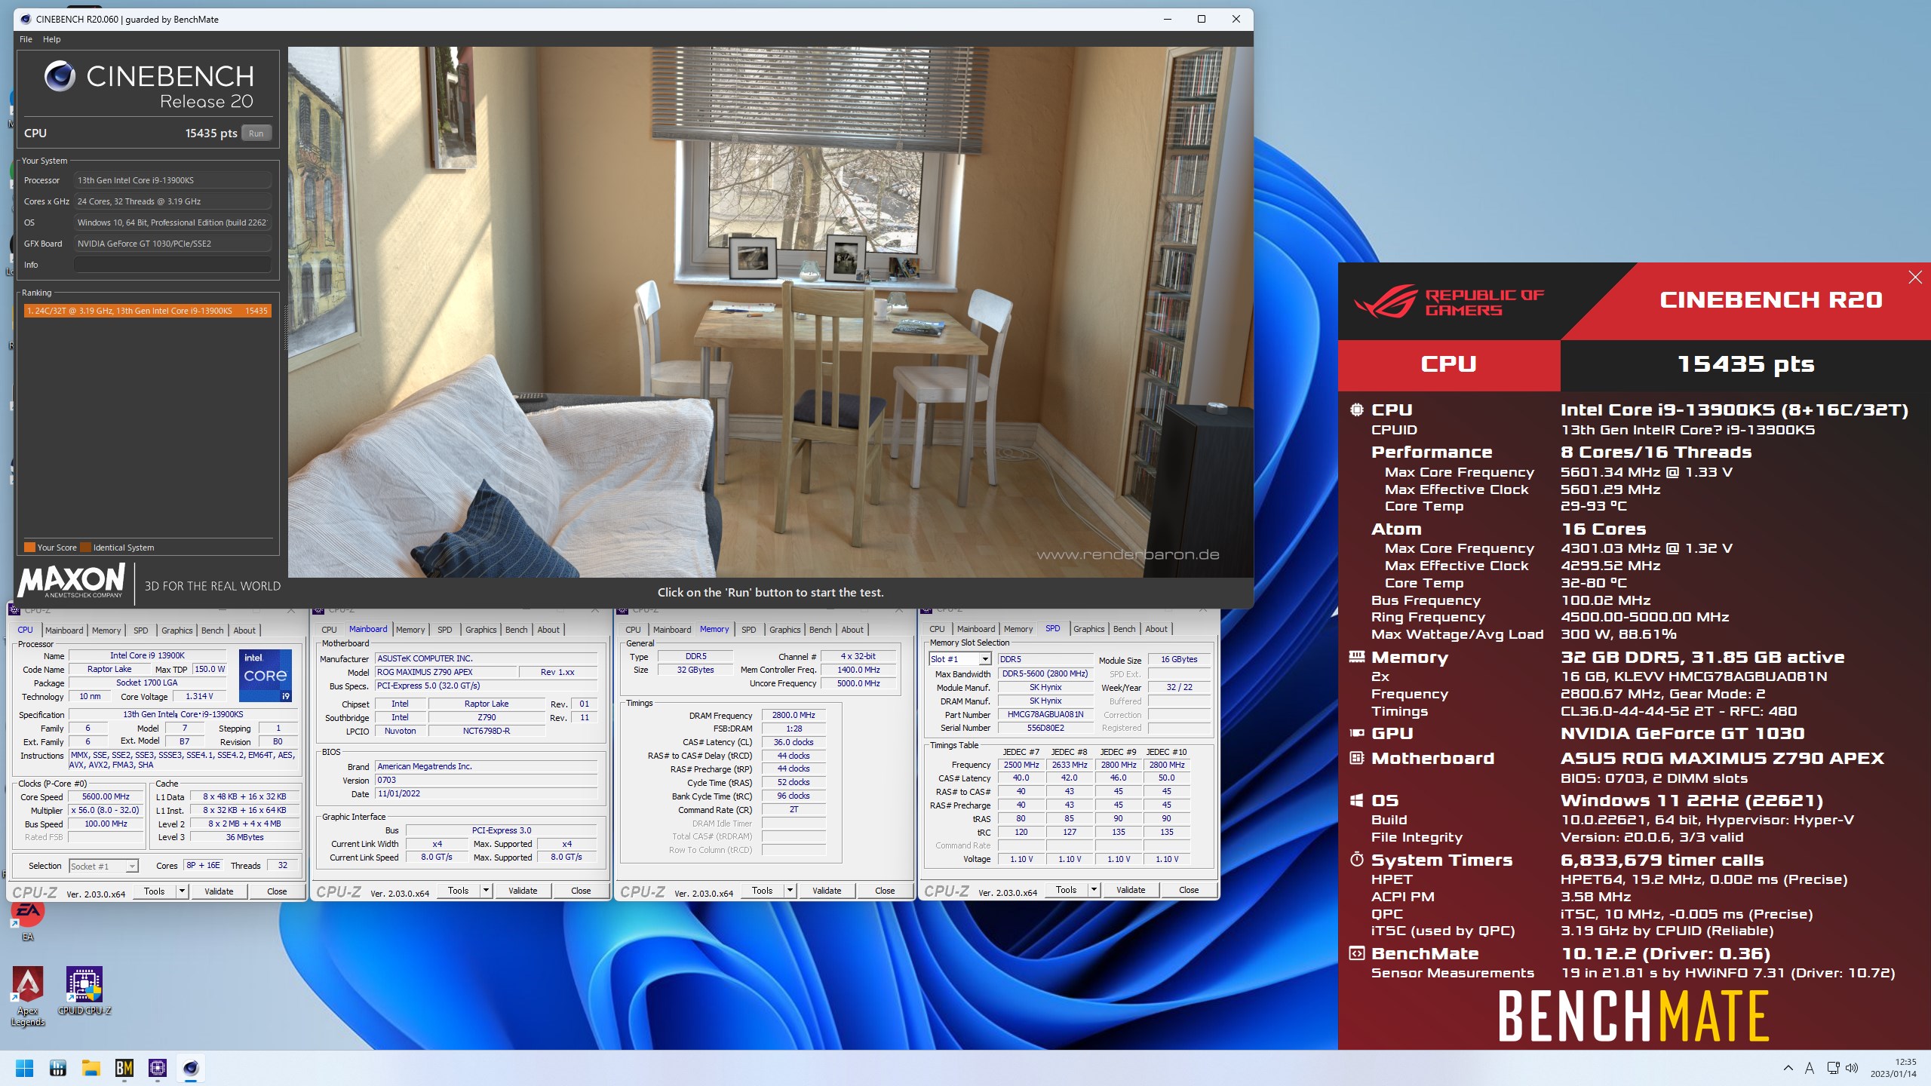Click the GPU icon in BenchMate panel

[1356, 733]
